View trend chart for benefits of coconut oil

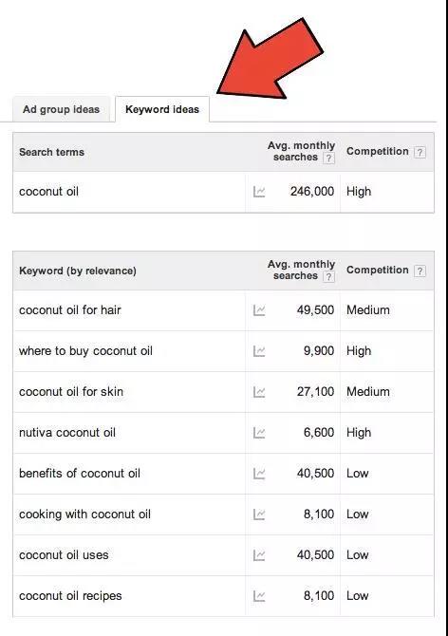259,474
